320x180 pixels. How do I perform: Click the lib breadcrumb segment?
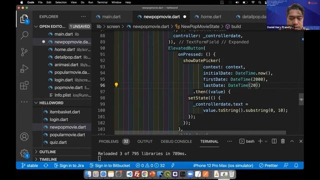tap(99, 26)
